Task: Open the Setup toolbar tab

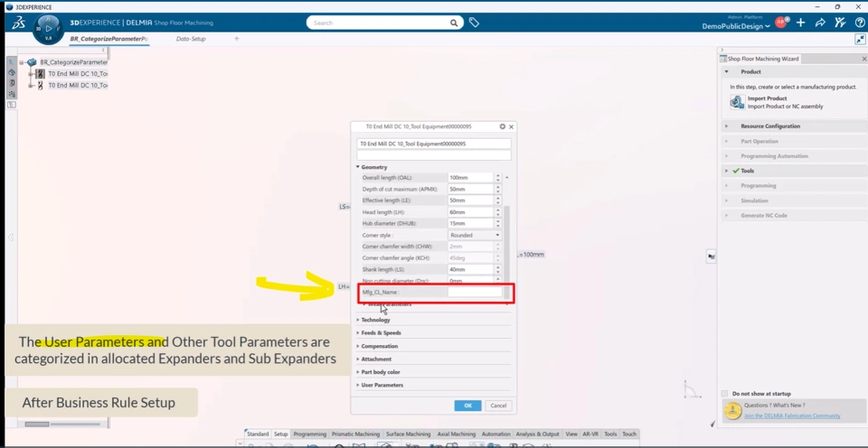Action: [x=281, y=434]
